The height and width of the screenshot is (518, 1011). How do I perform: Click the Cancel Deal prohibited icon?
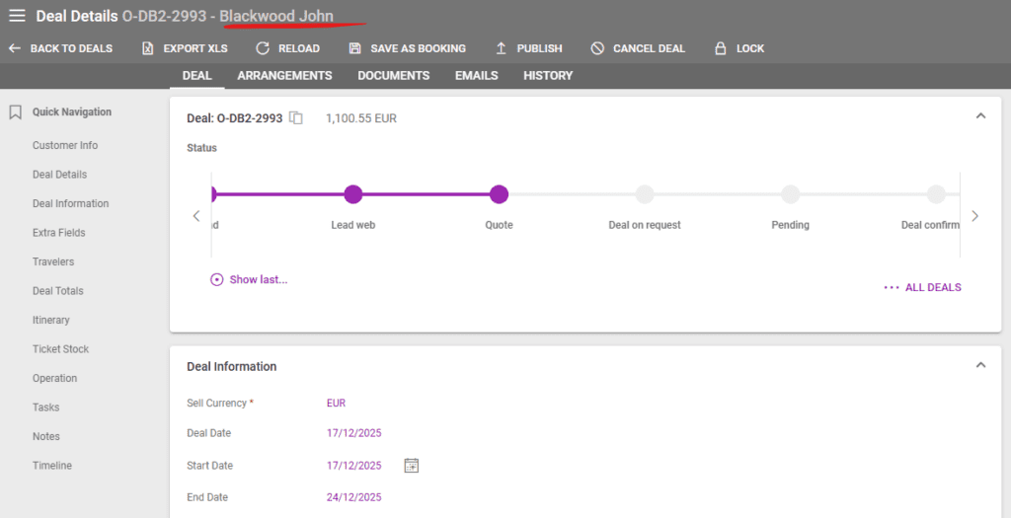[x=597, y=48]
